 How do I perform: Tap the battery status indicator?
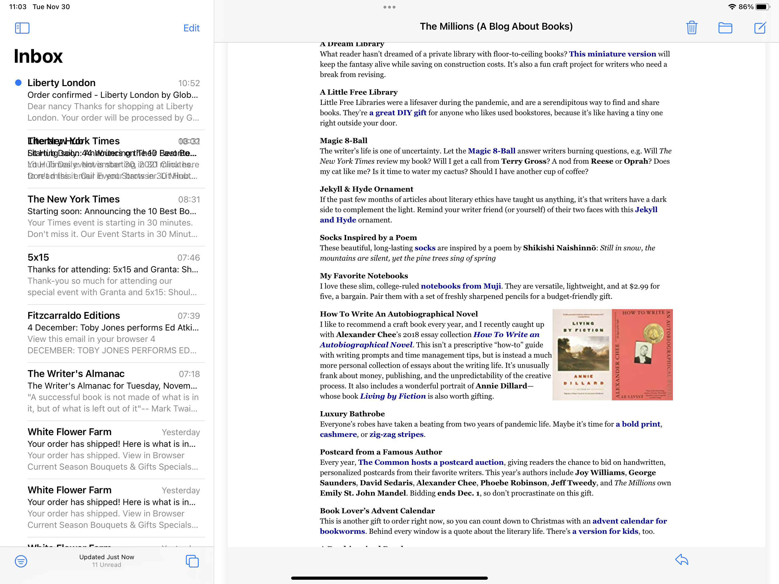coord(762,7)
